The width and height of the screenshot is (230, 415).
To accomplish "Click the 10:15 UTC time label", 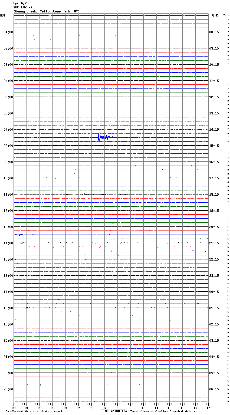I will click(x=214, y=65).
